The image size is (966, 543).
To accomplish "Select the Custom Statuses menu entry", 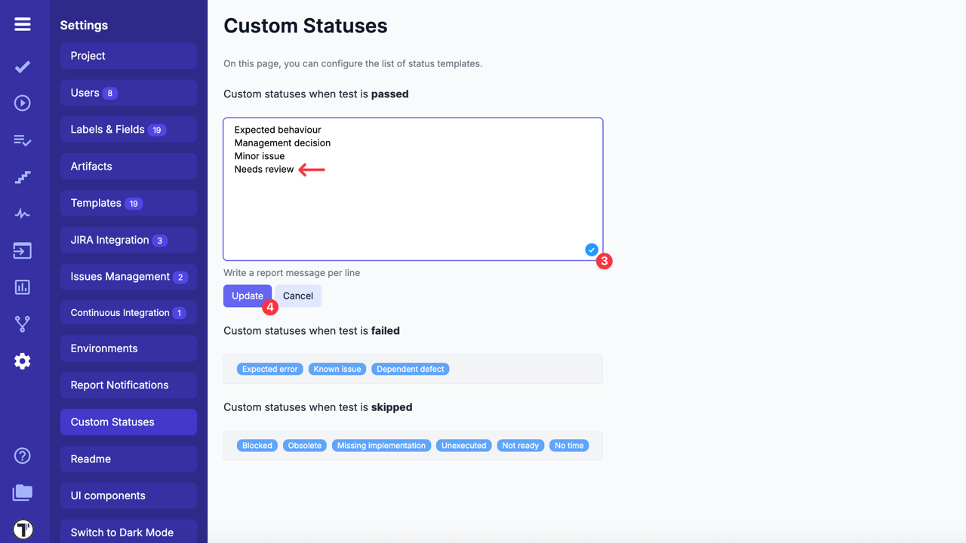I will point(112,422).
